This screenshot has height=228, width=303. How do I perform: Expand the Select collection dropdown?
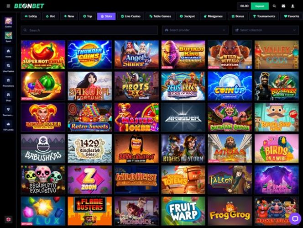(x=266, y=30)
